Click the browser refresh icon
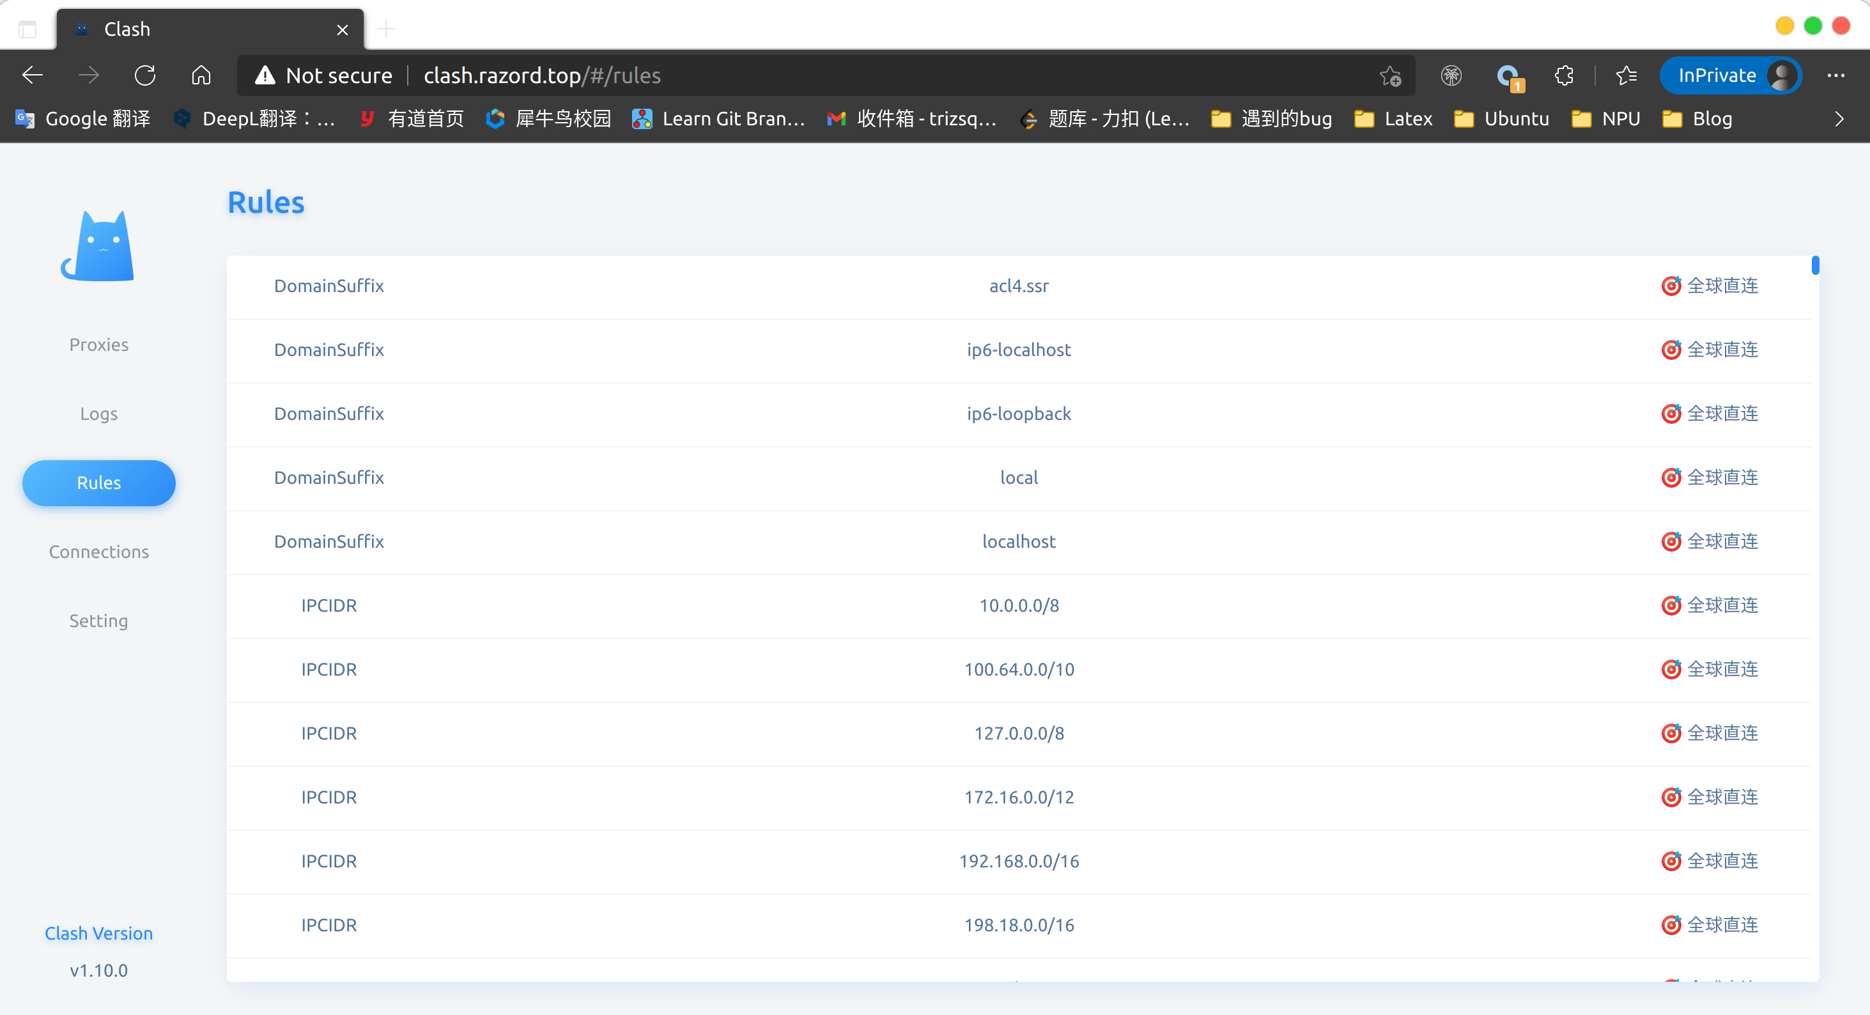 144,75
